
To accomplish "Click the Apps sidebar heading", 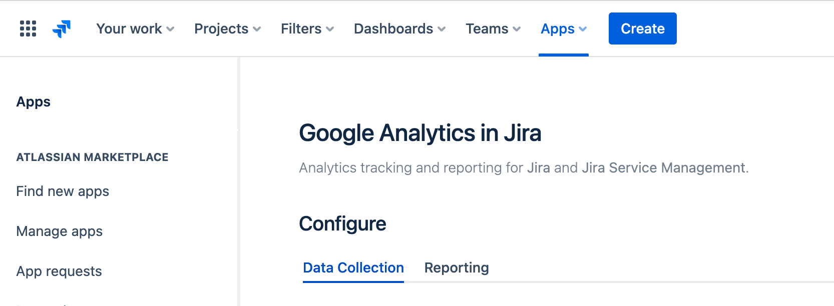I will (34, 101).
